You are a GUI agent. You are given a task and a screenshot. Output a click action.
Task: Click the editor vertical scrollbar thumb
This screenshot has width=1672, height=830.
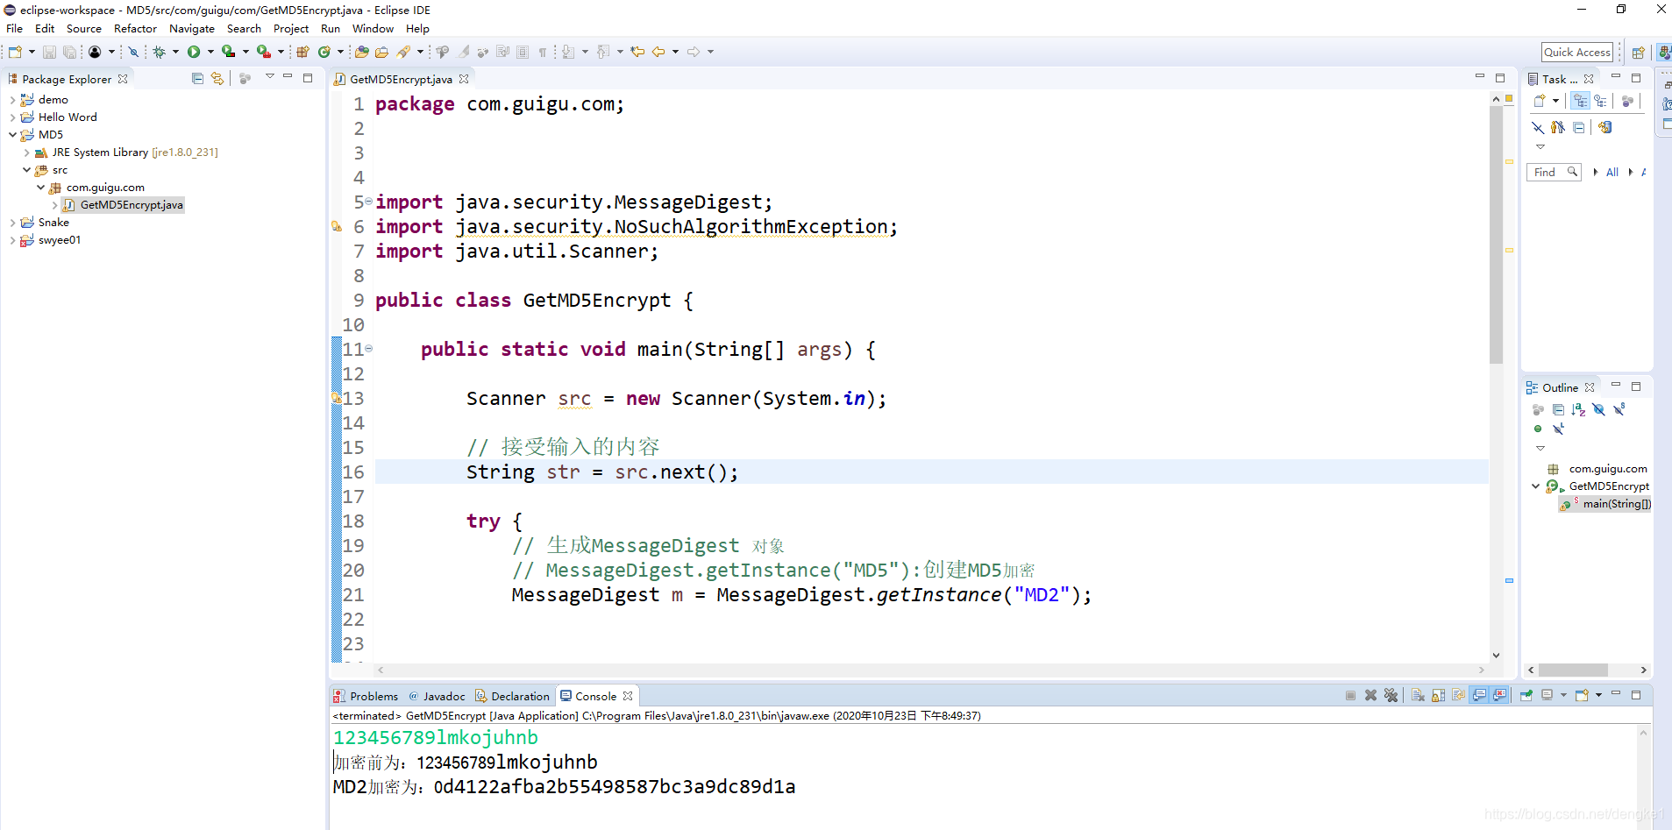1496,234
